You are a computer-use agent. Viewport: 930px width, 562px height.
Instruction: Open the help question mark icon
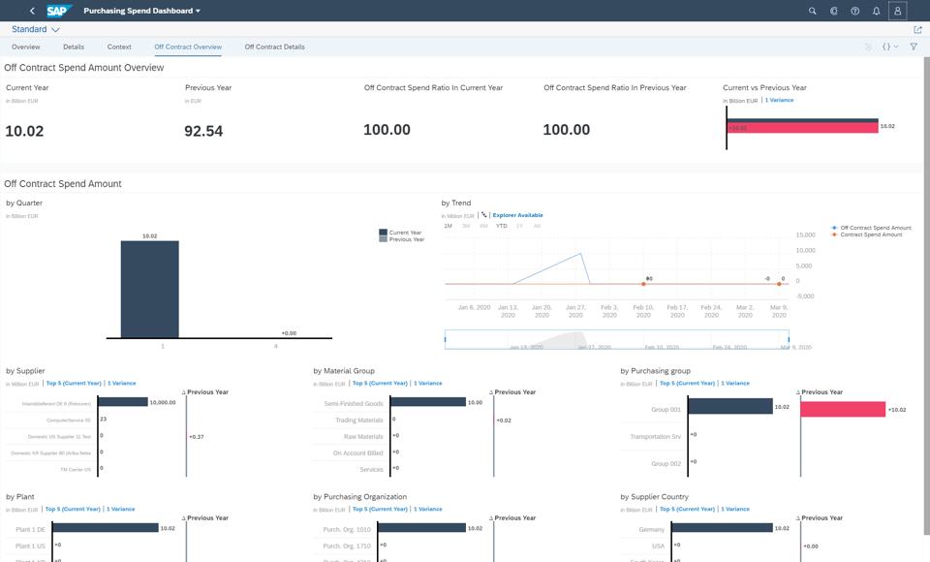(854, 11)
